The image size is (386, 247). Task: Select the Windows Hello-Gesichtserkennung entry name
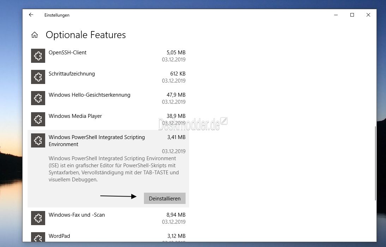point(89,95)
